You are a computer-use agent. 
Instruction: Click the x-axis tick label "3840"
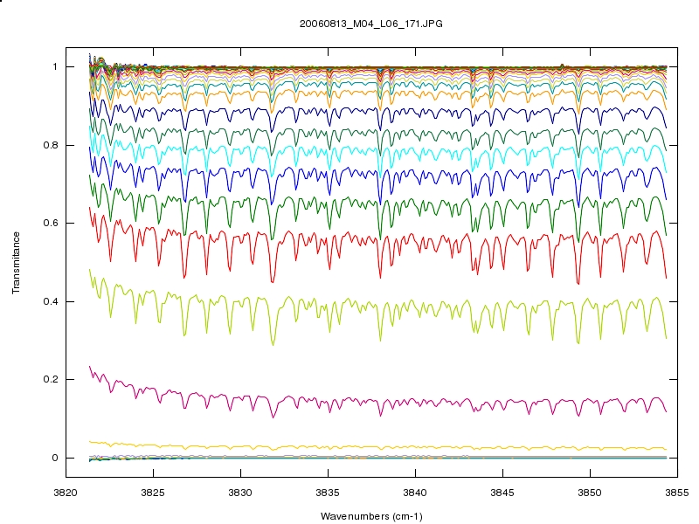click(415, 493)
